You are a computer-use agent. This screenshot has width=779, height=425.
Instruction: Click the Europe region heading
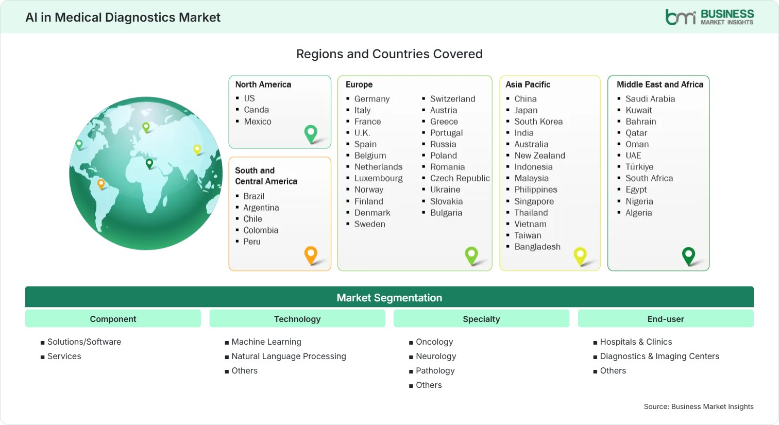pos(359,84)
